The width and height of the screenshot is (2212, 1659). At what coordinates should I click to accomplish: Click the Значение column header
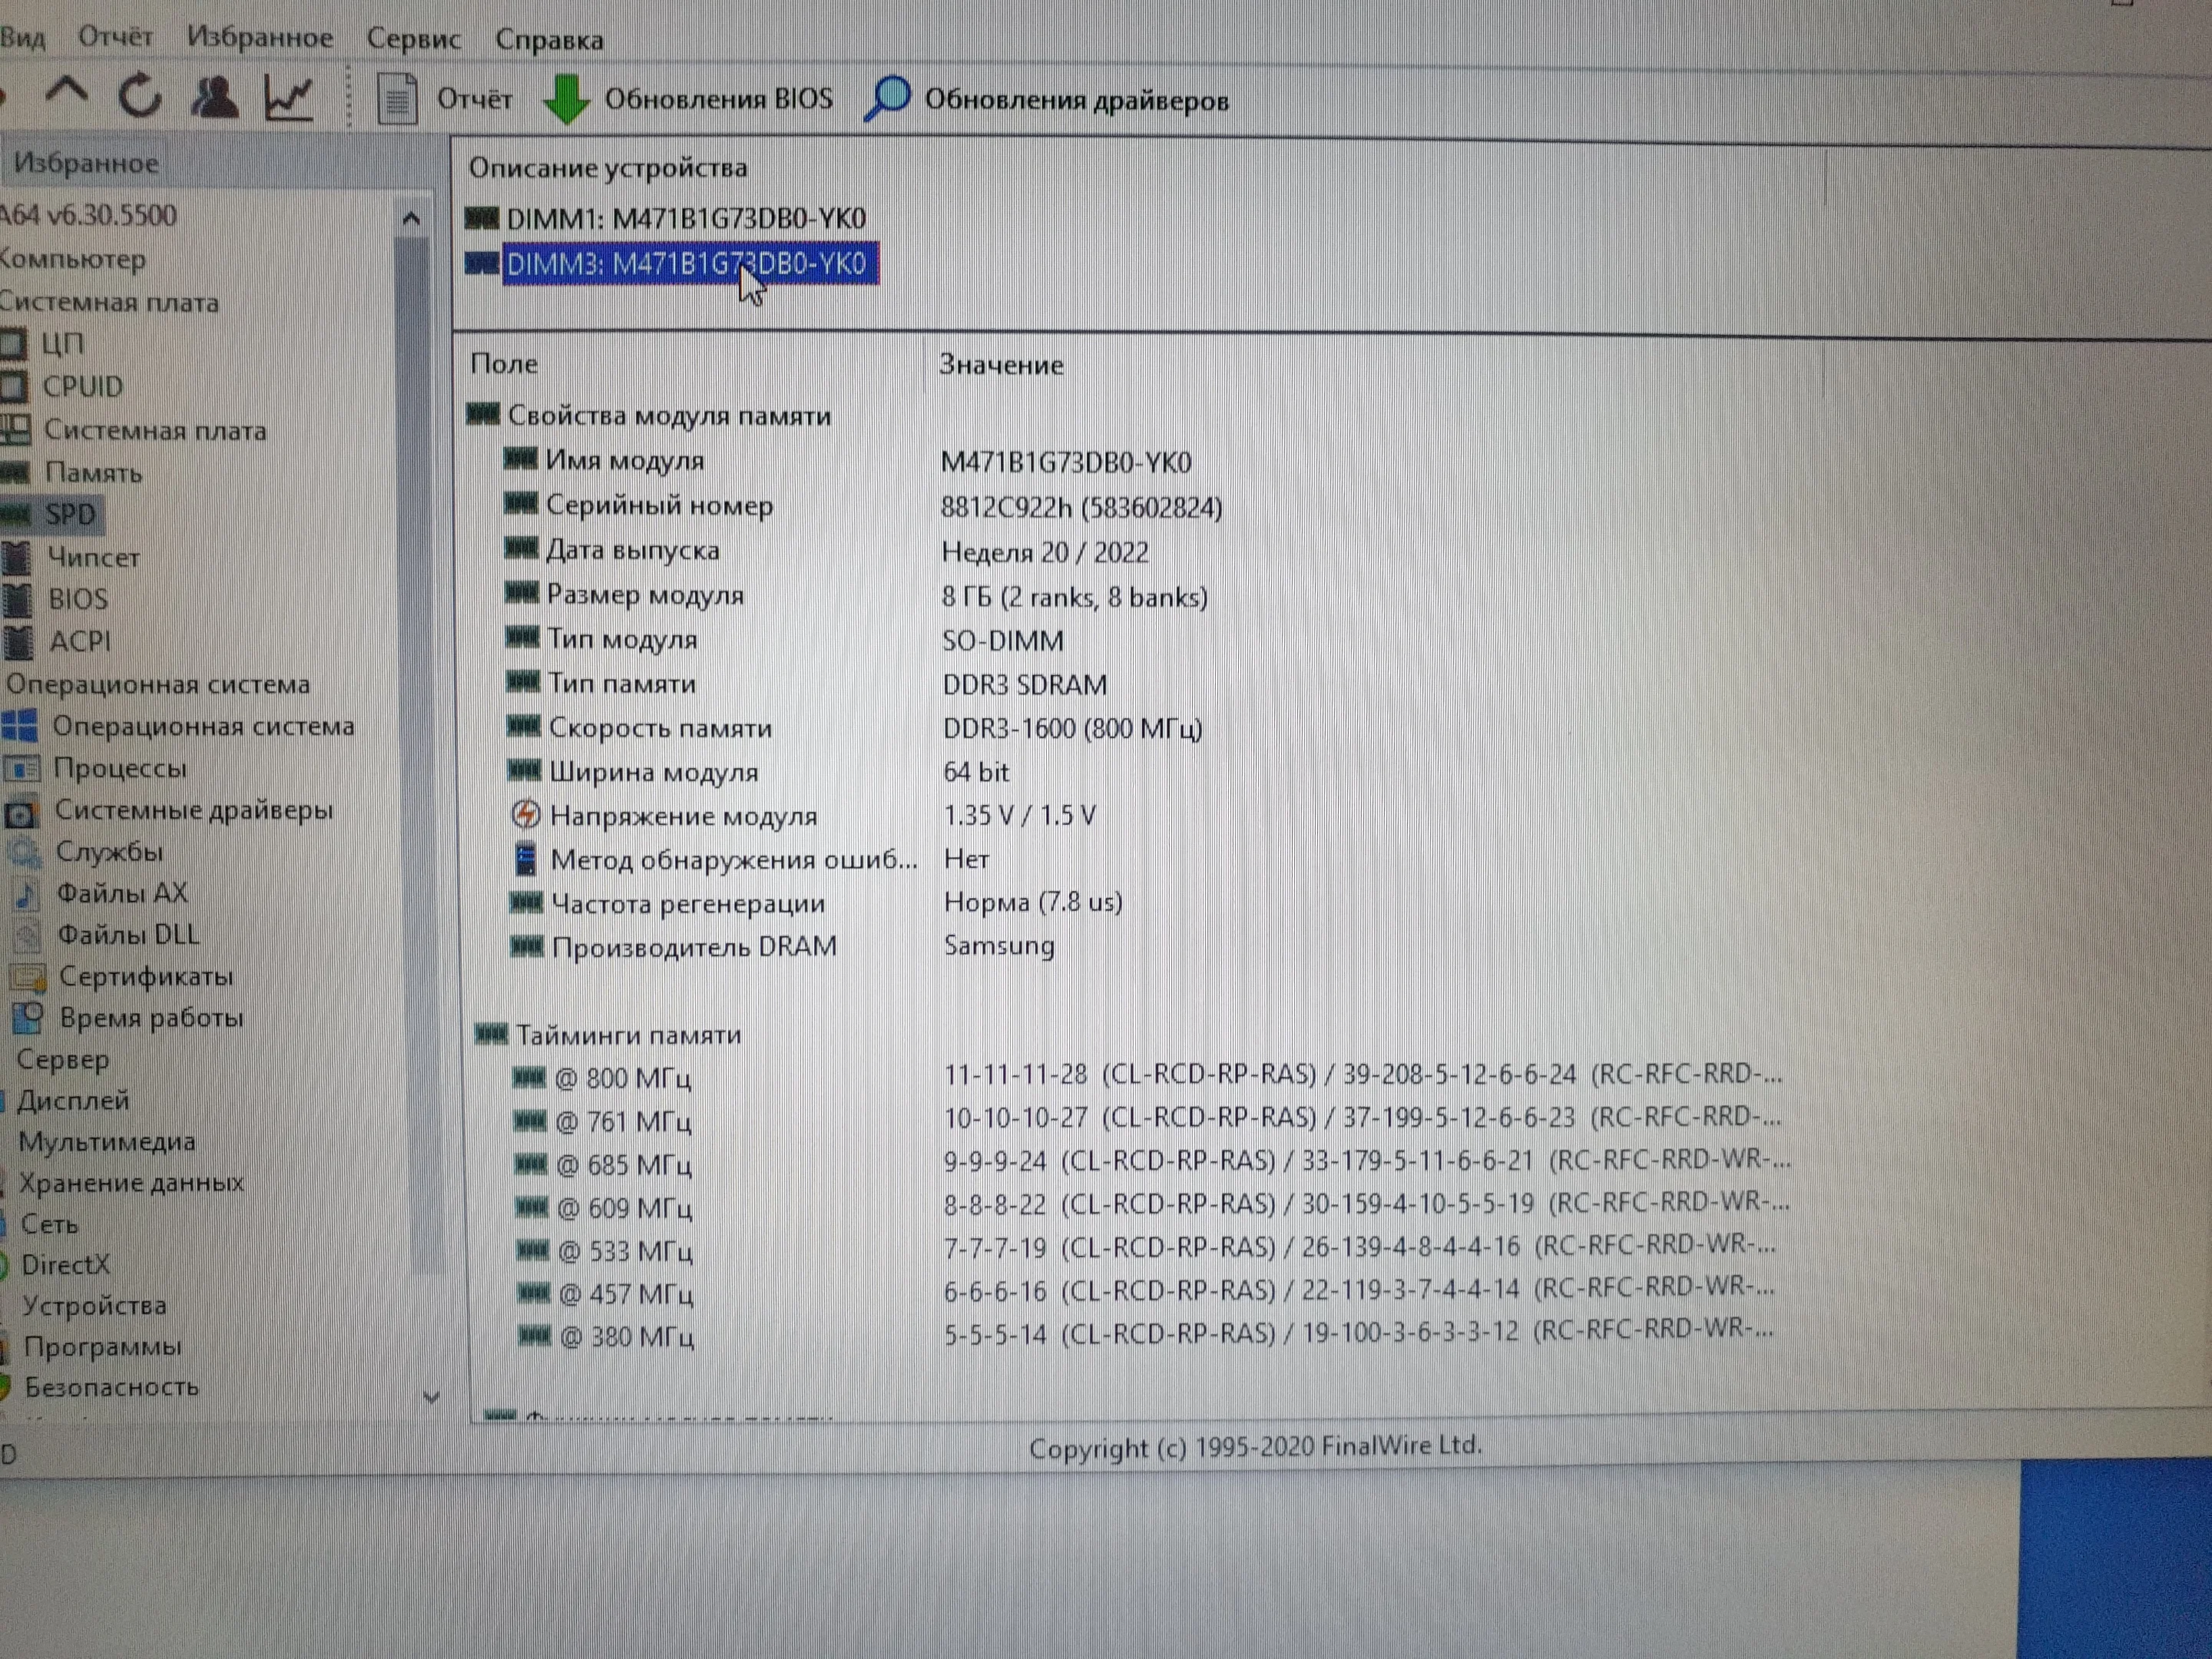coord(1001,365)
